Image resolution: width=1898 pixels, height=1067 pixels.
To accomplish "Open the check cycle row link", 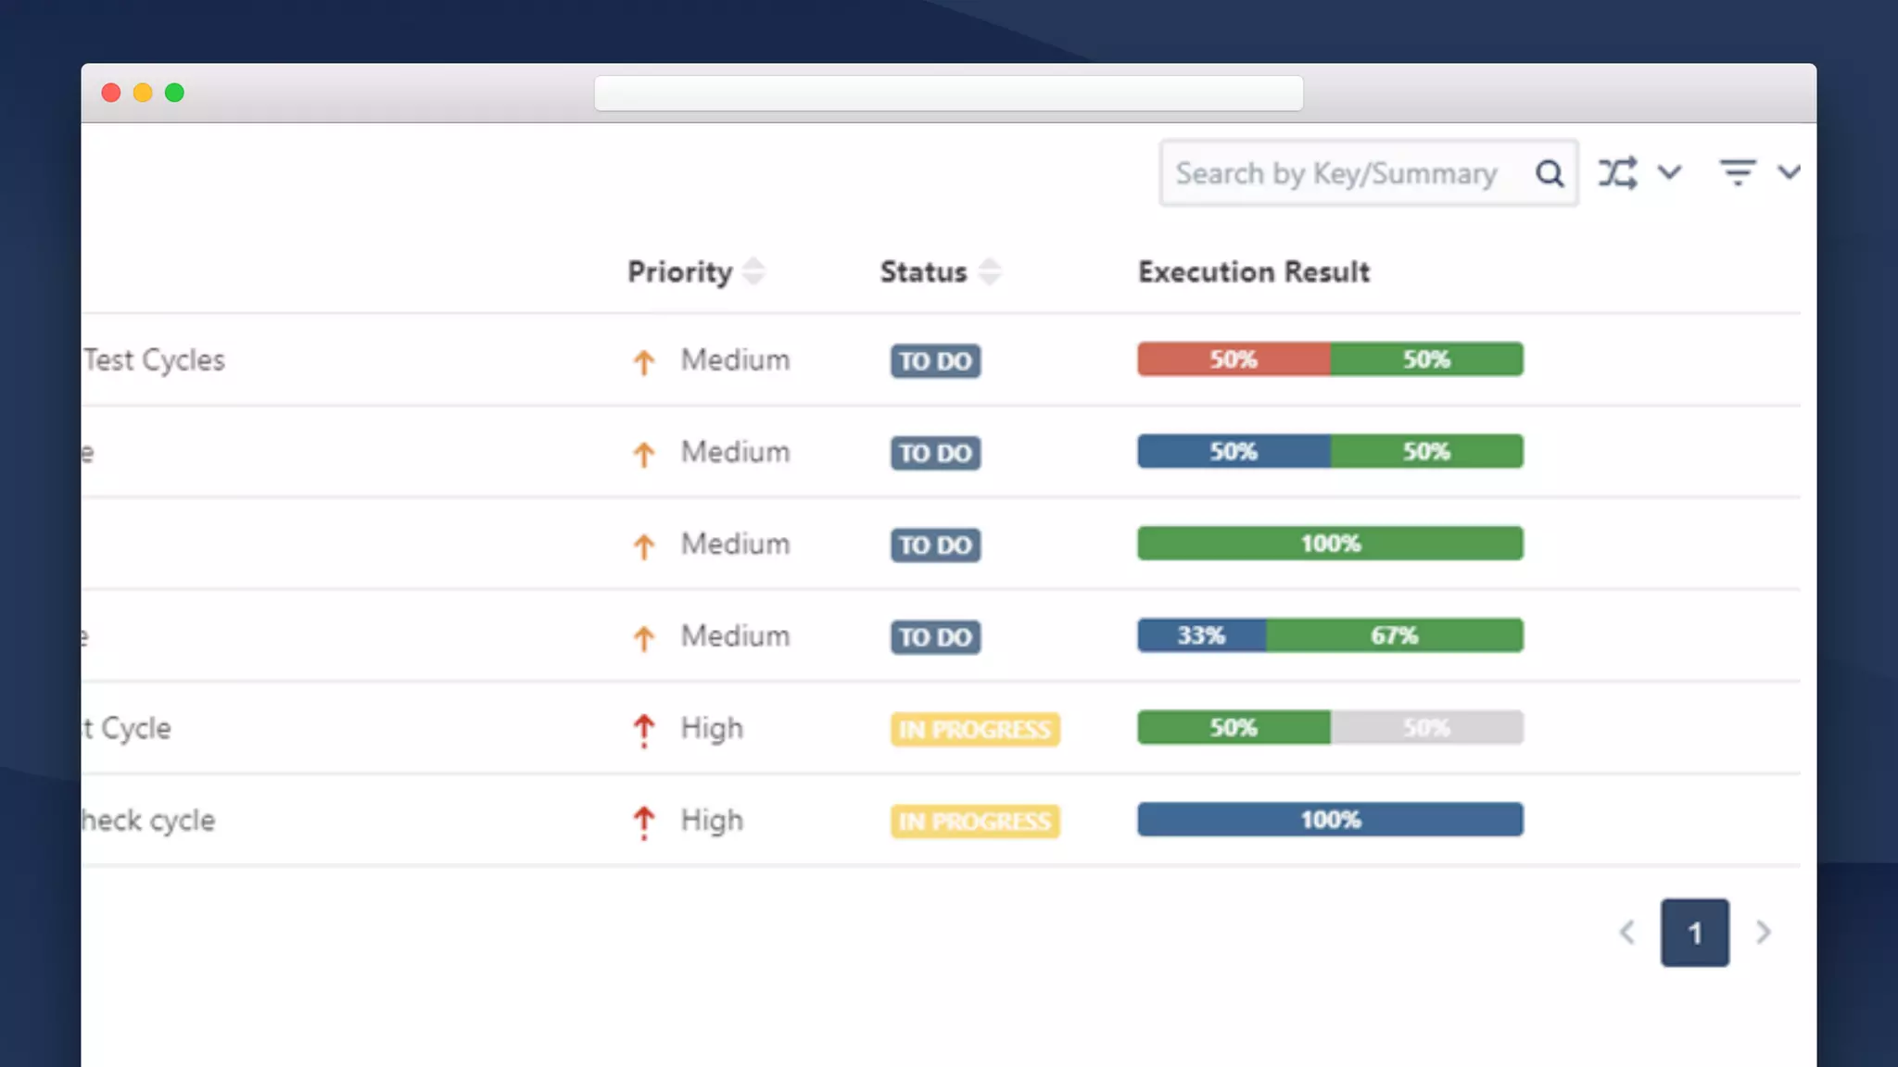I will (148, 821).
